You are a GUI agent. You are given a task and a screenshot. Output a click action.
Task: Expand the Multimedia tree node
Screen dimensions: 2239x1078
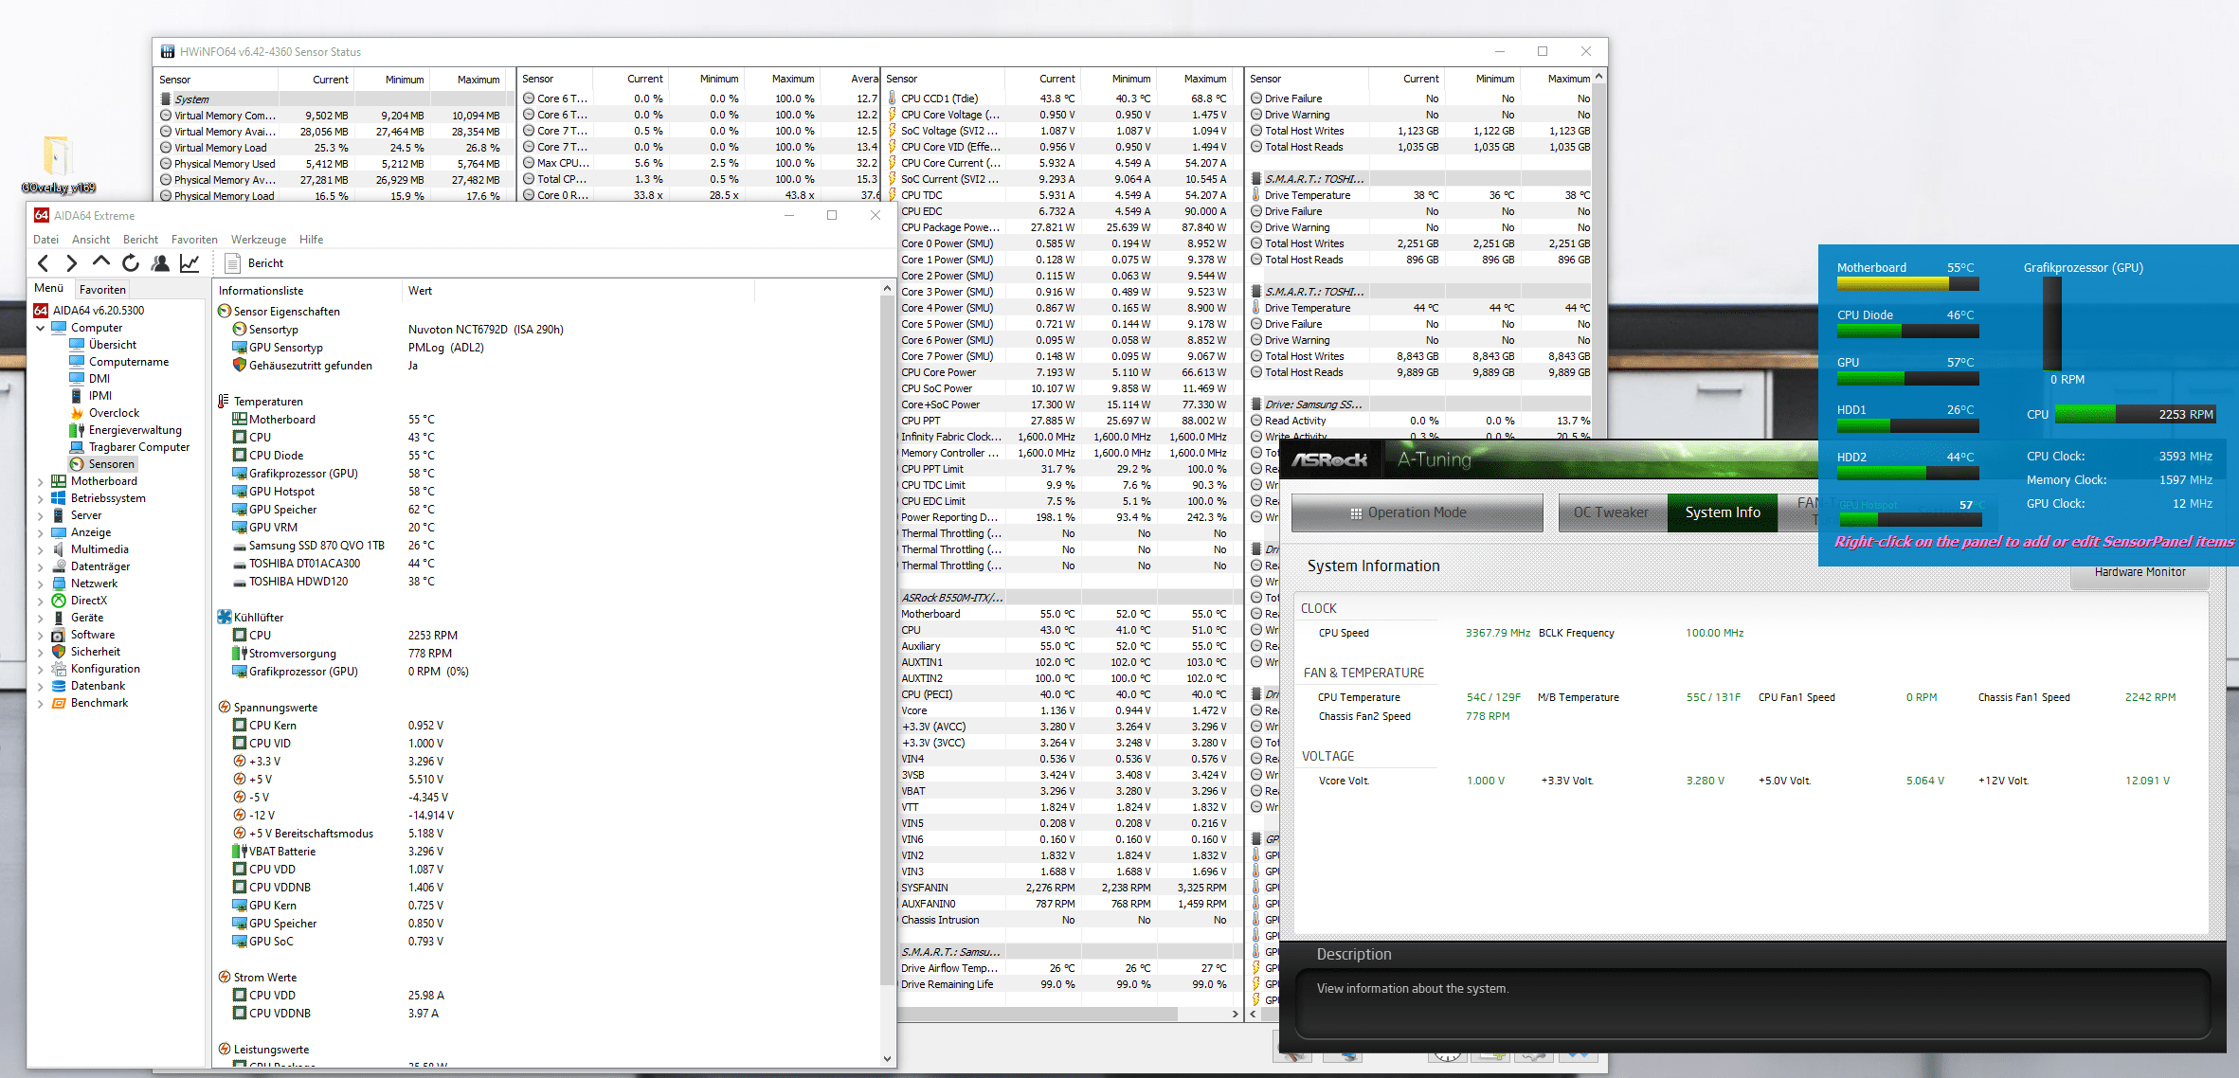tap(41, 549)
